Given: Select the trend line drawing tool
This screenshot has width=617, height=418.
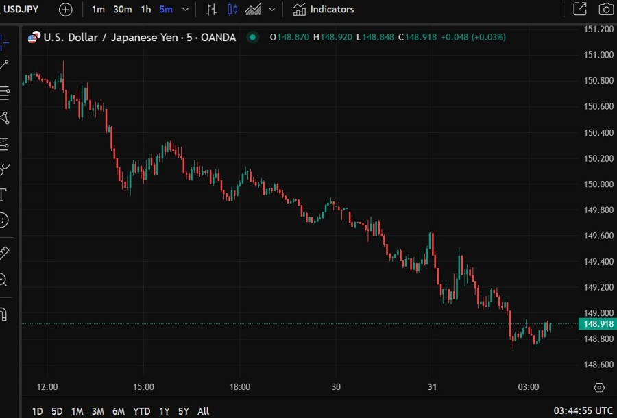Looking at the screenshot, I should 4,65.
